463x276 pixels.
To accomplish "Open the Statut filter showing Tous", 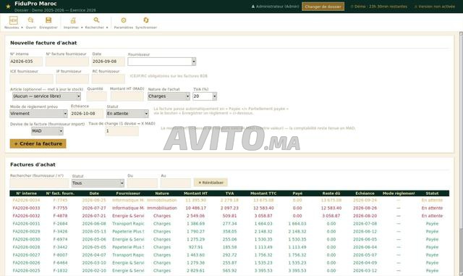I will click(x=98, y=183).
